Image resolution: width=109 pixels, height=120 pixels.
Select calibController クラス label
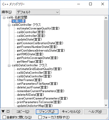(x=26, y=25)
